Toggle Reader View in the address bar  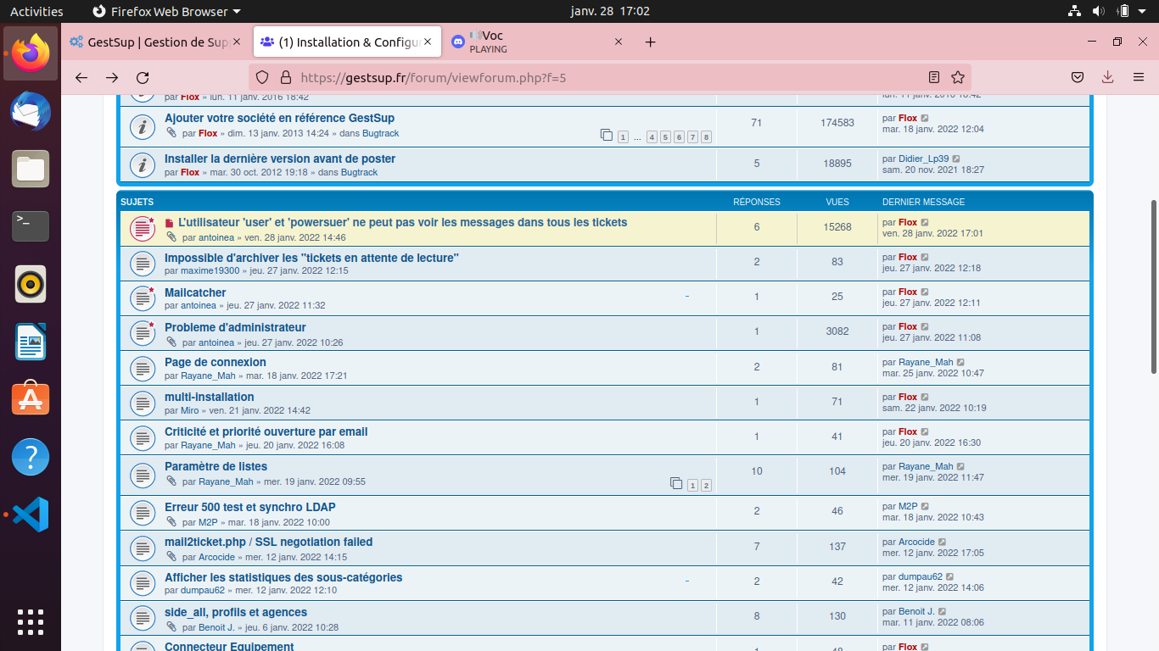pyautogui.click(x=934, y=77)
